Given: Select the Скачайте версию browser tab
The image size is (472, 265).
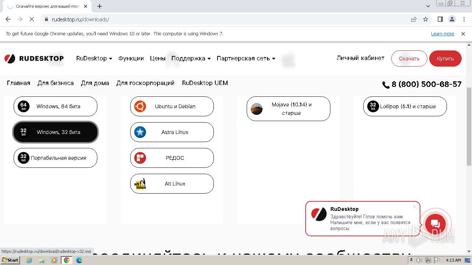Looking at the screenshot, I should point(48,6).
